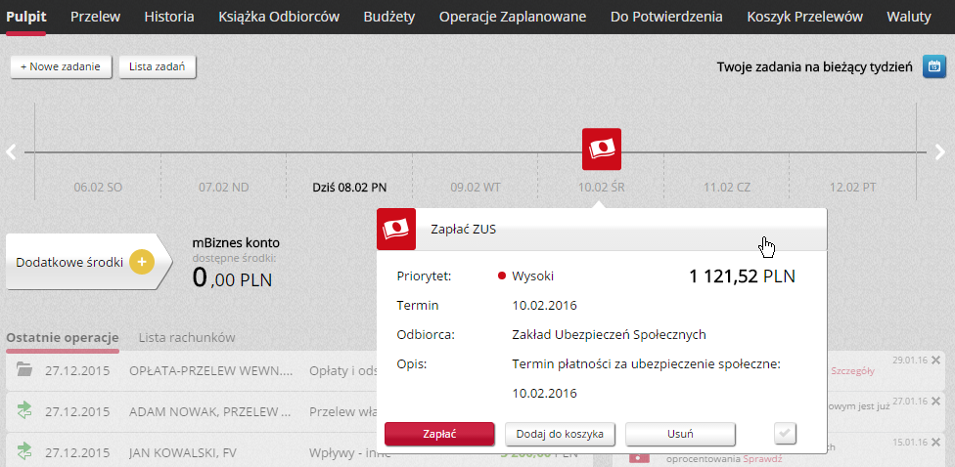
Task: Open the weekly tasks calendar icon
Action: 933,66
